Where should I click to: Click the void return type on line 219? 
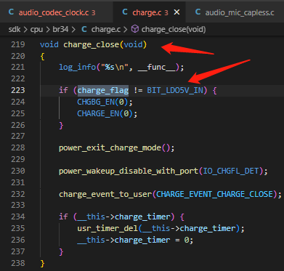click(x=49, y=45)
